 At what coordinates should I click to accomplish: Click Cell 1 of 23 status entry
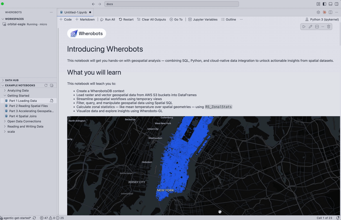[x=324, y=218]
